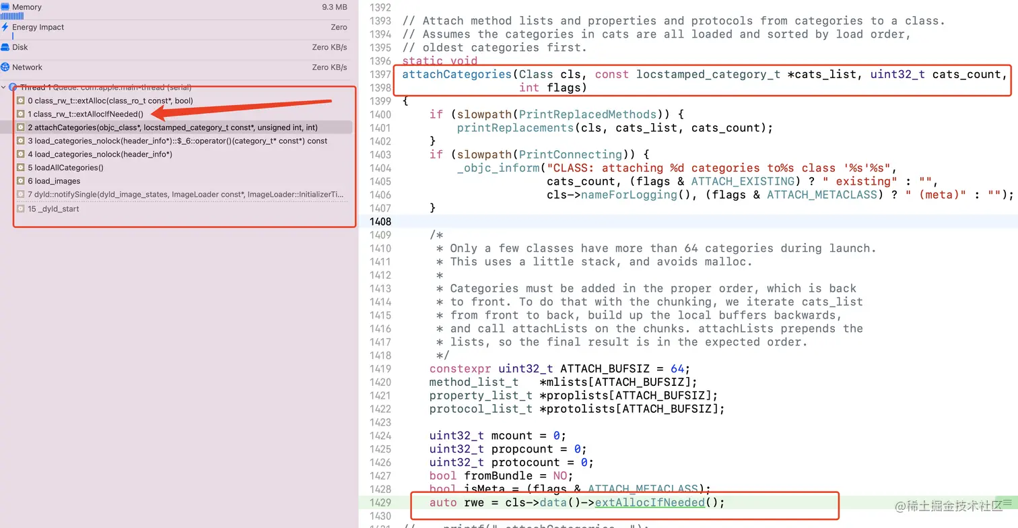The width and height of the screenshot is (1018, 528).
Task: Click mcount variable declaration
Action: (498, 435)
